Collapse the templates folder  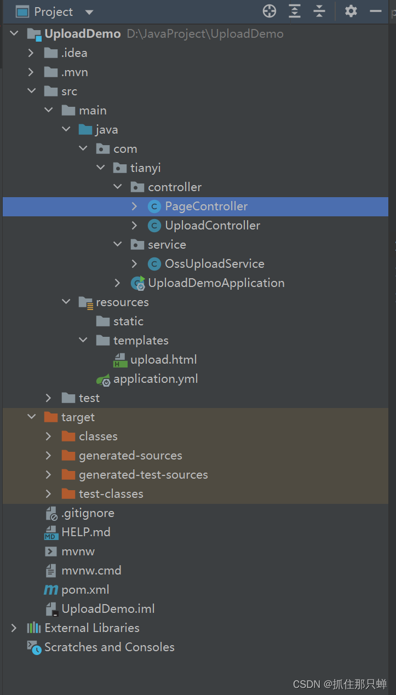83,341
